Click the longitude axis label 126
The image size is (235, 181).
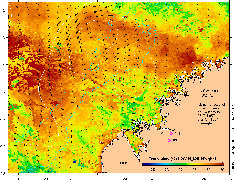point(203,179)
